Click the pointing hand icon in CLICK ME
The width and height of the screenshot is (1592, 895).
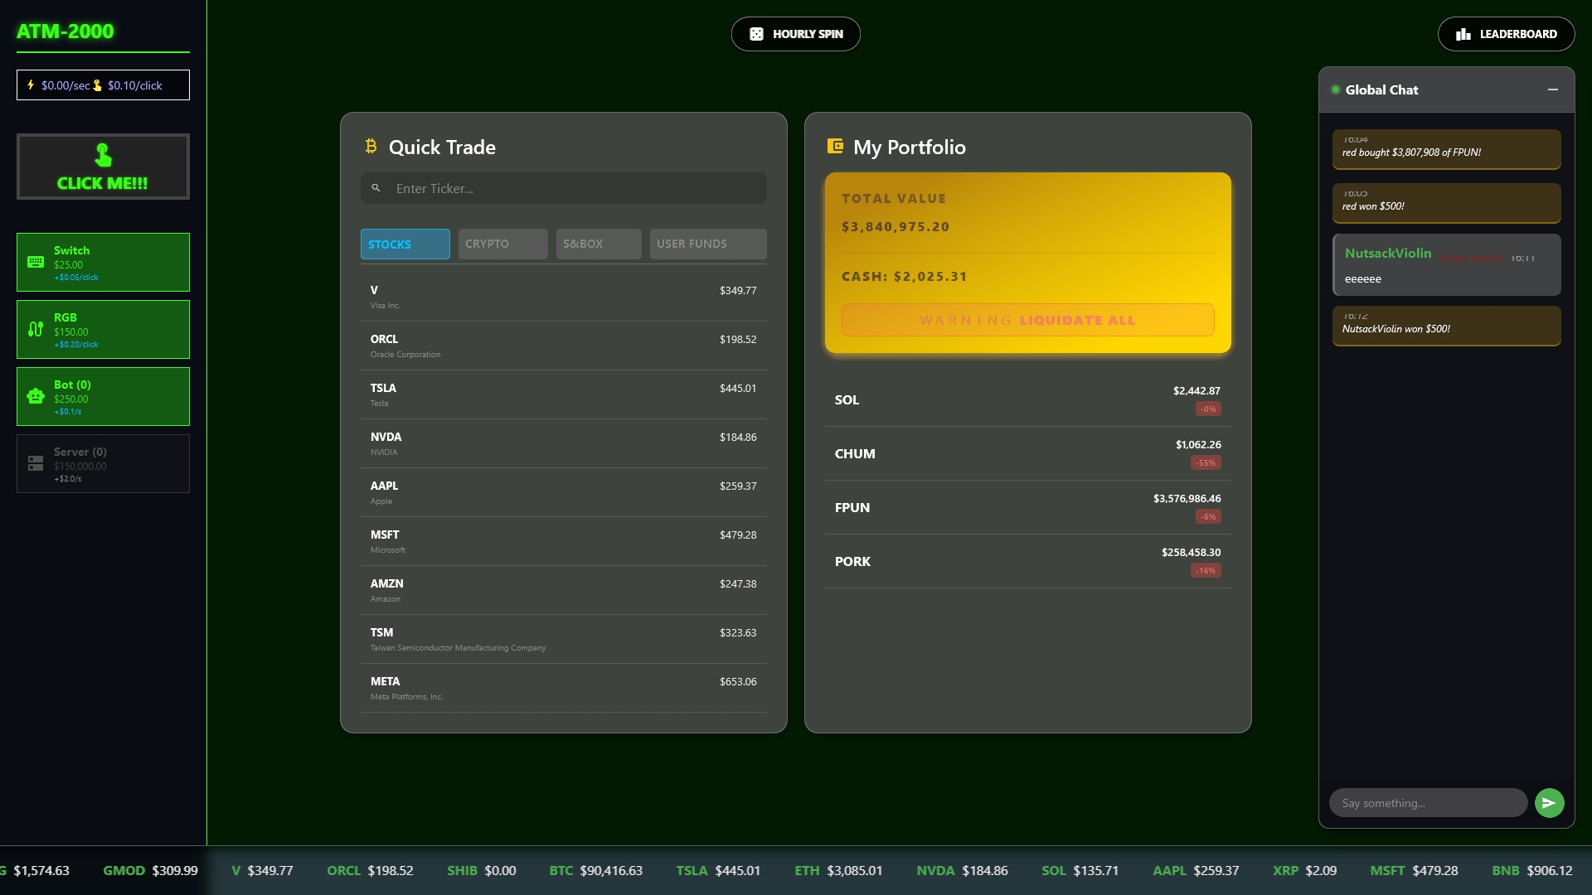103,155
